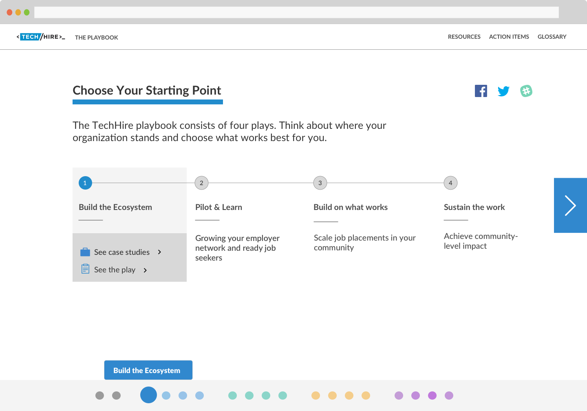Open the GLOSSARY menu item
This screenshot has height=411, width=587.
552,37
